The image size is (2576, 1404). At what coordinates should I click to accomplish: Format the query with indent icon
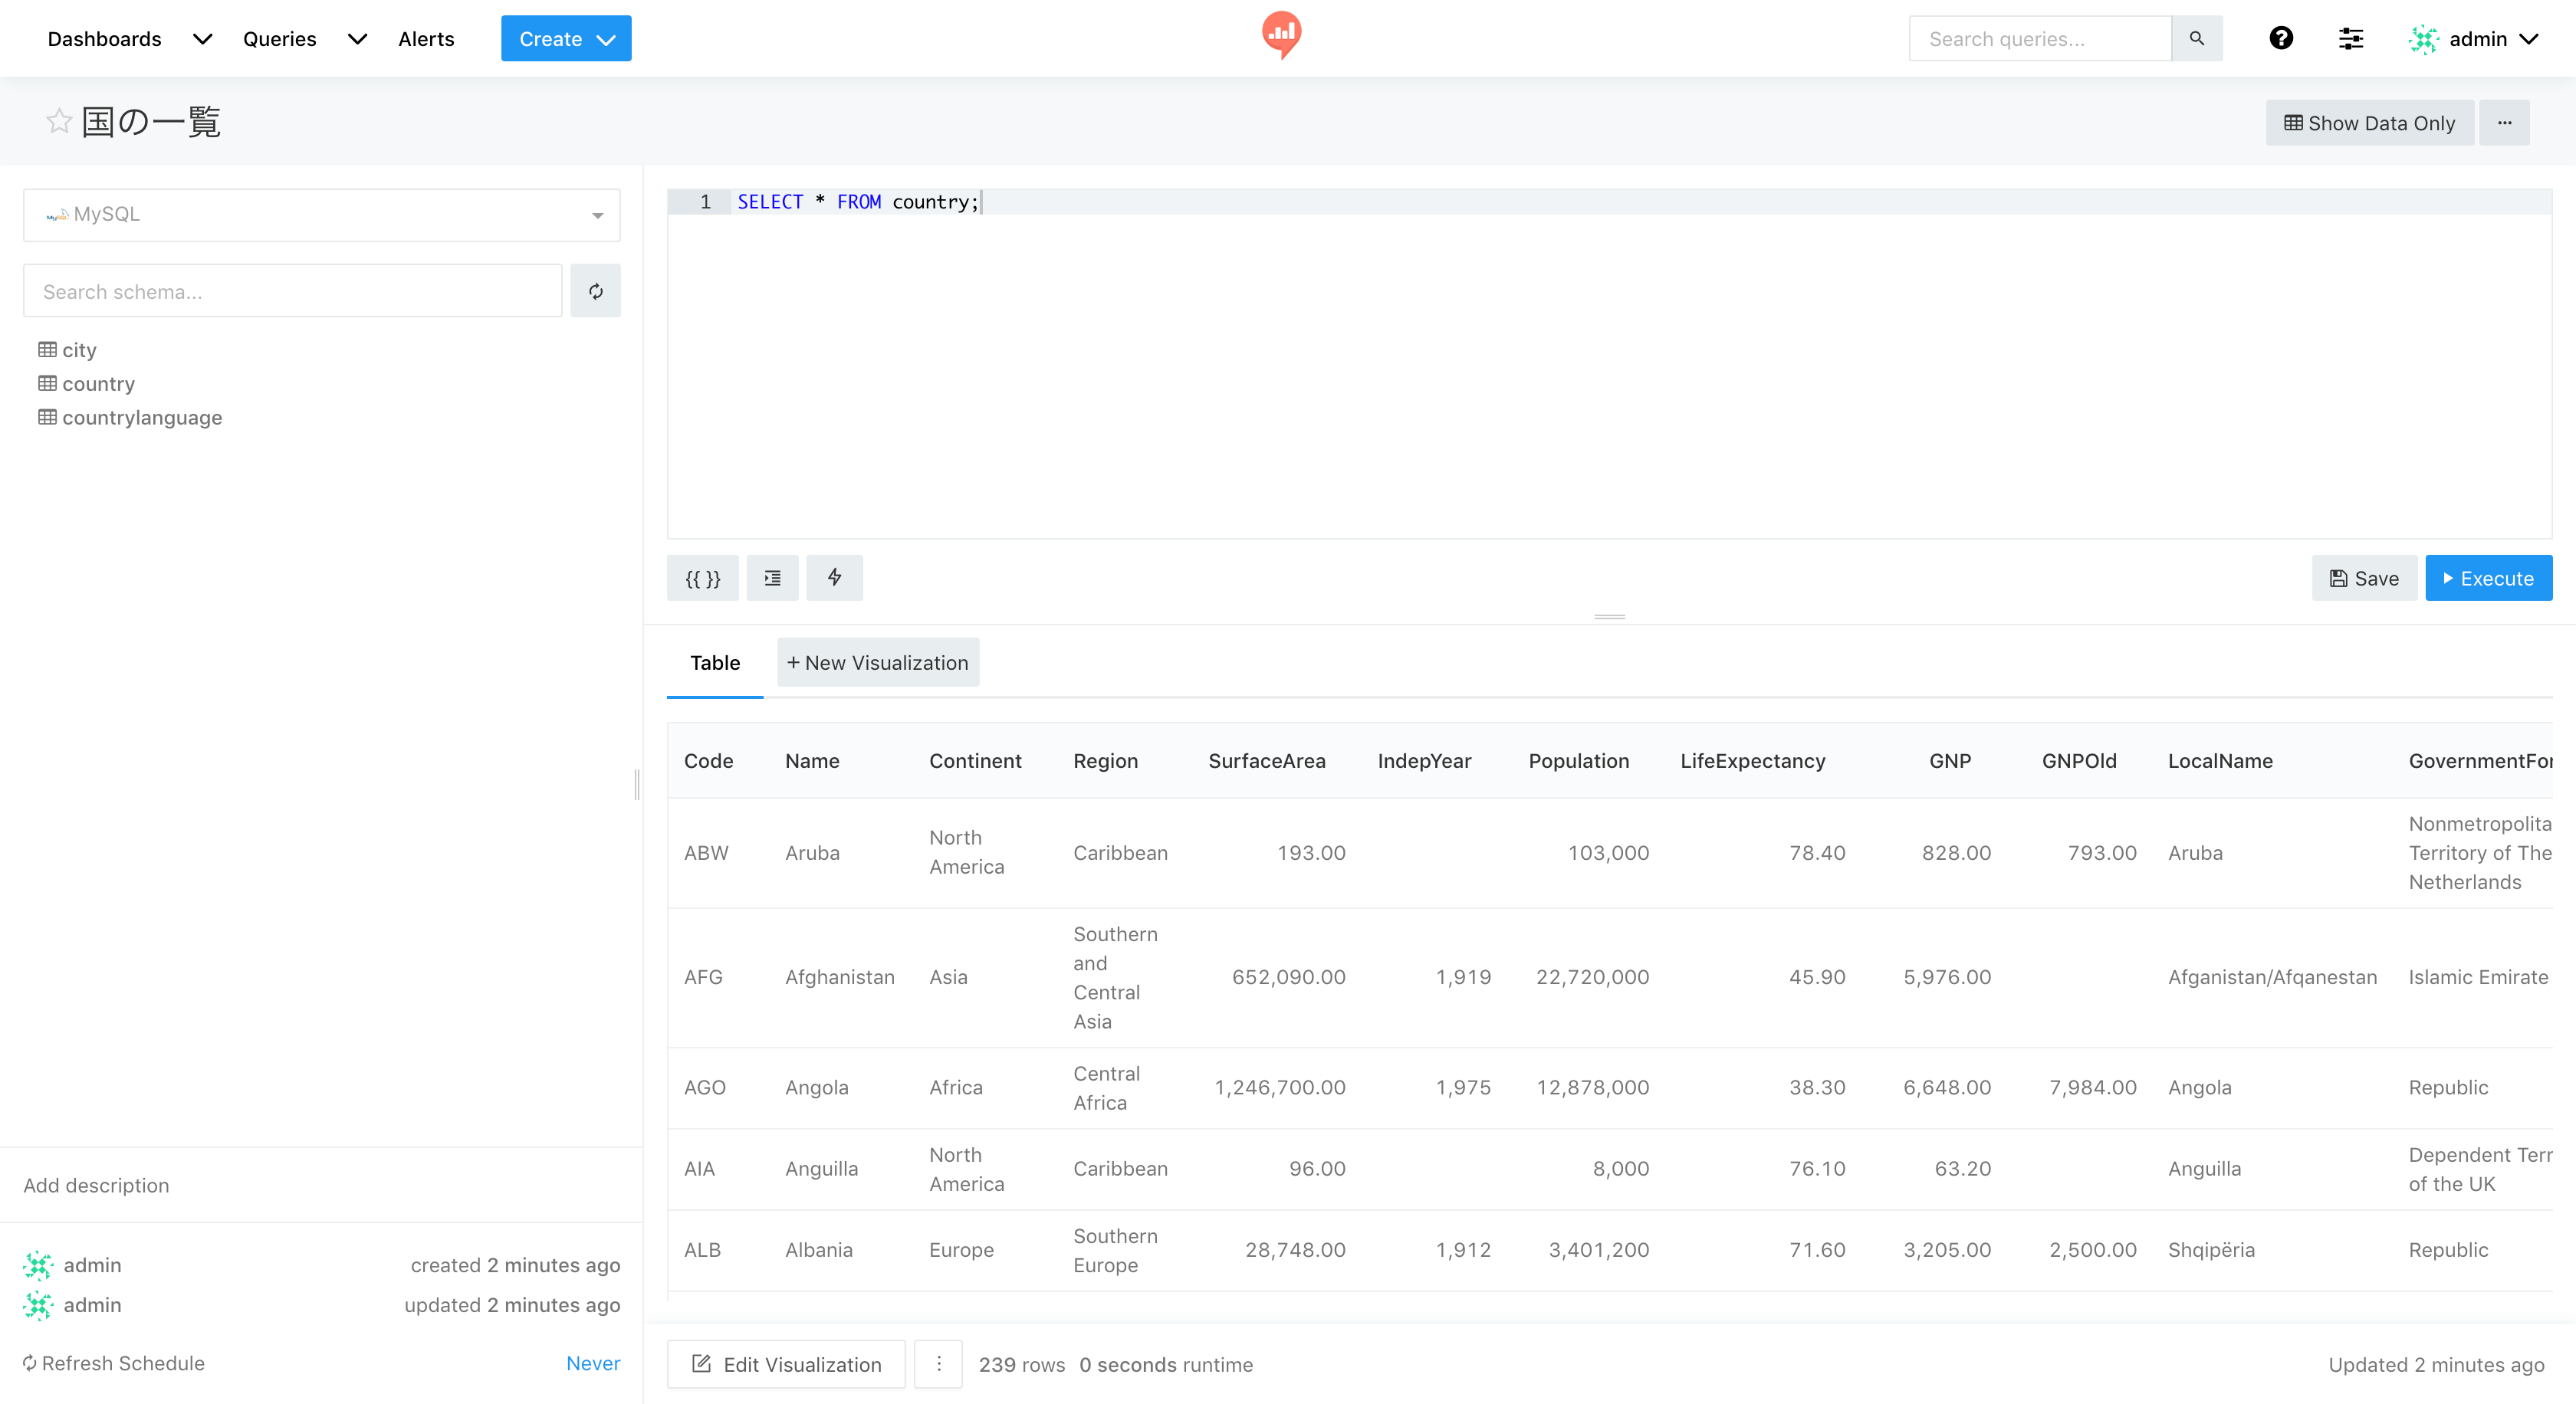[772, 578]
